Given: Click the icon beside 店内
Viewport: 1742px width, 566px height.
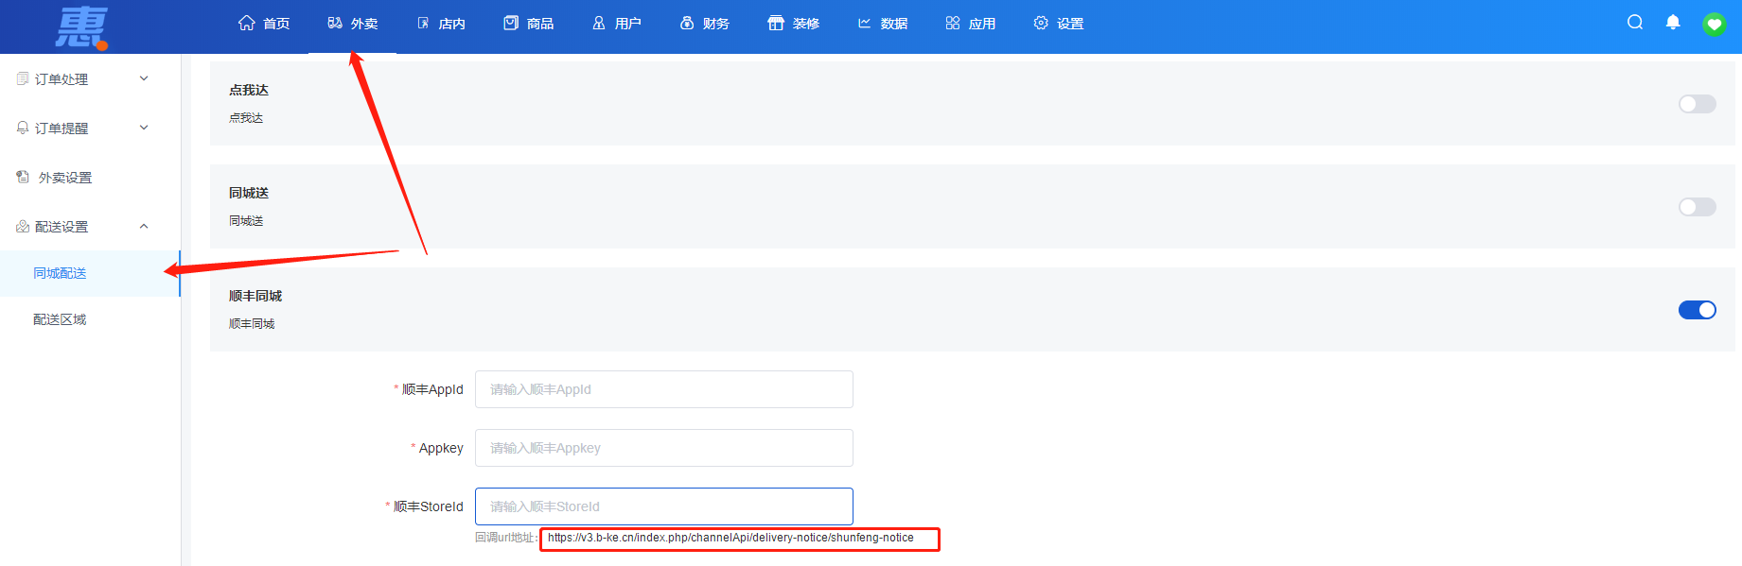Looking at the screenshot, I should [423, 23].
